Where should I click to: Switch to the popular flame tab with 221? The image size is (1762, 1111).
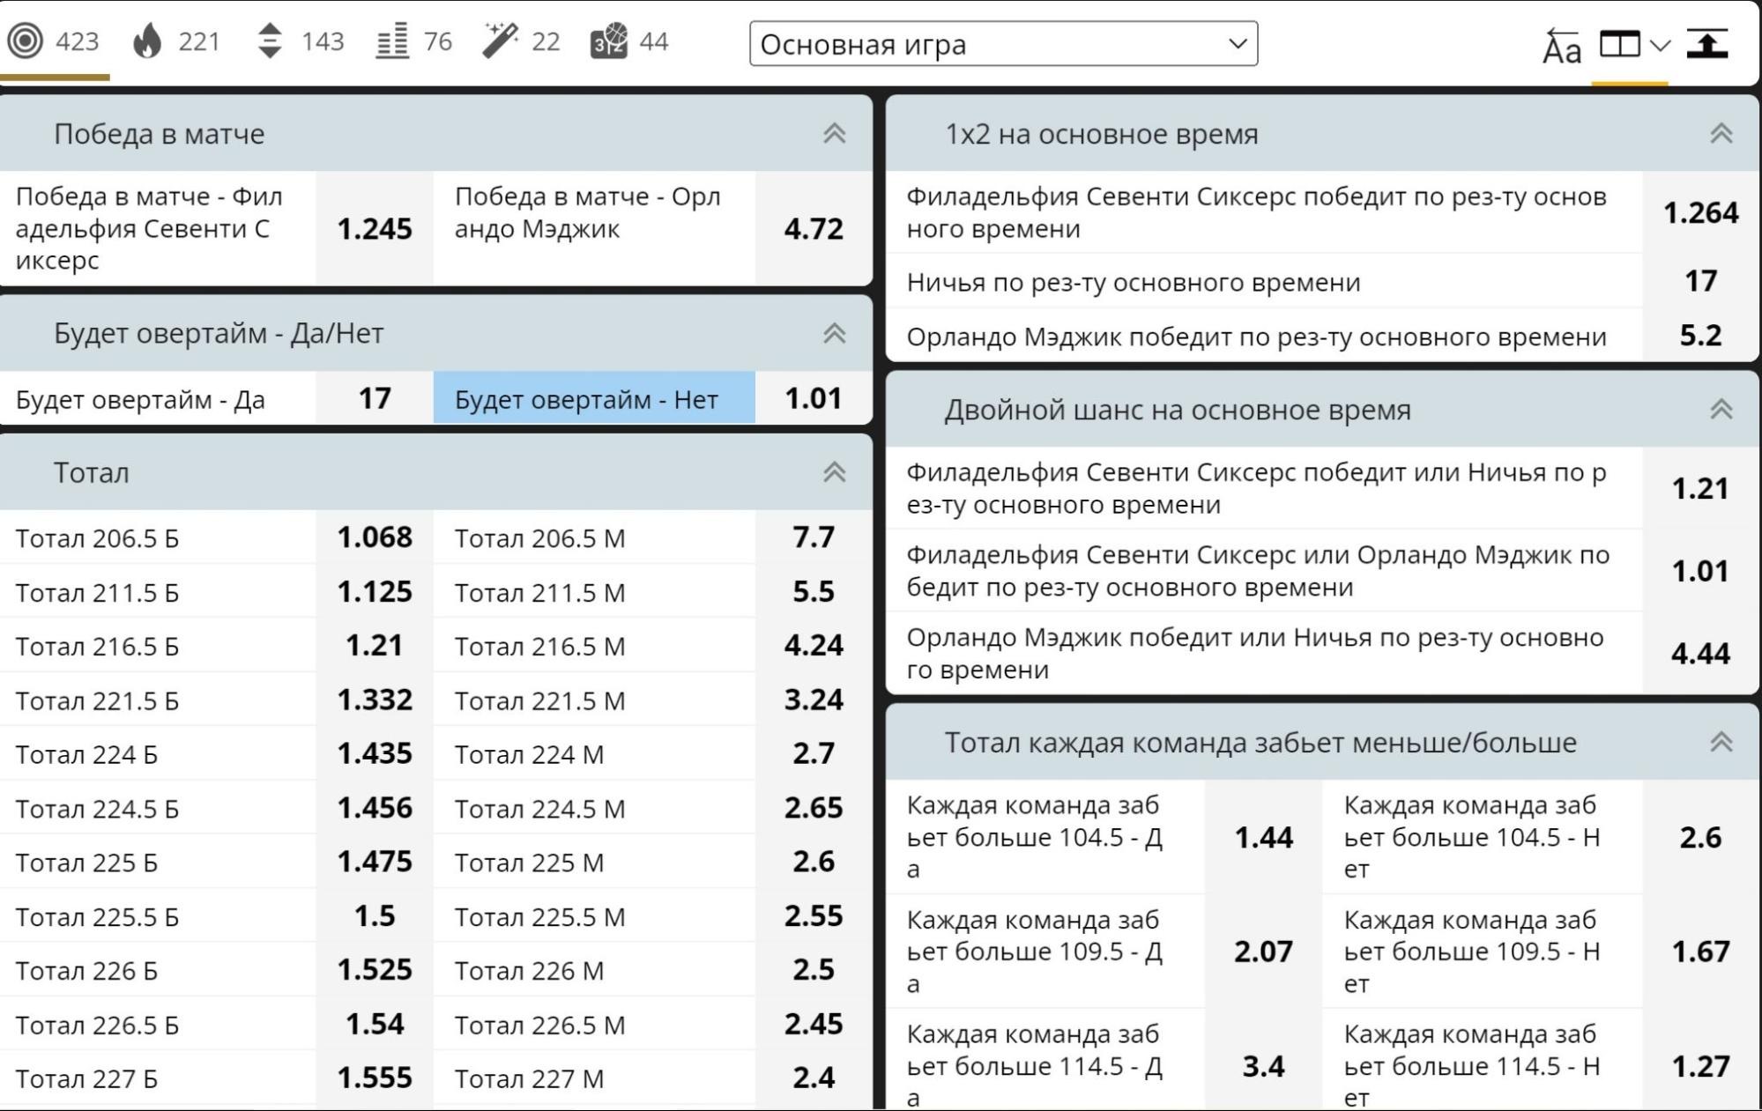(x=175, y=41)
